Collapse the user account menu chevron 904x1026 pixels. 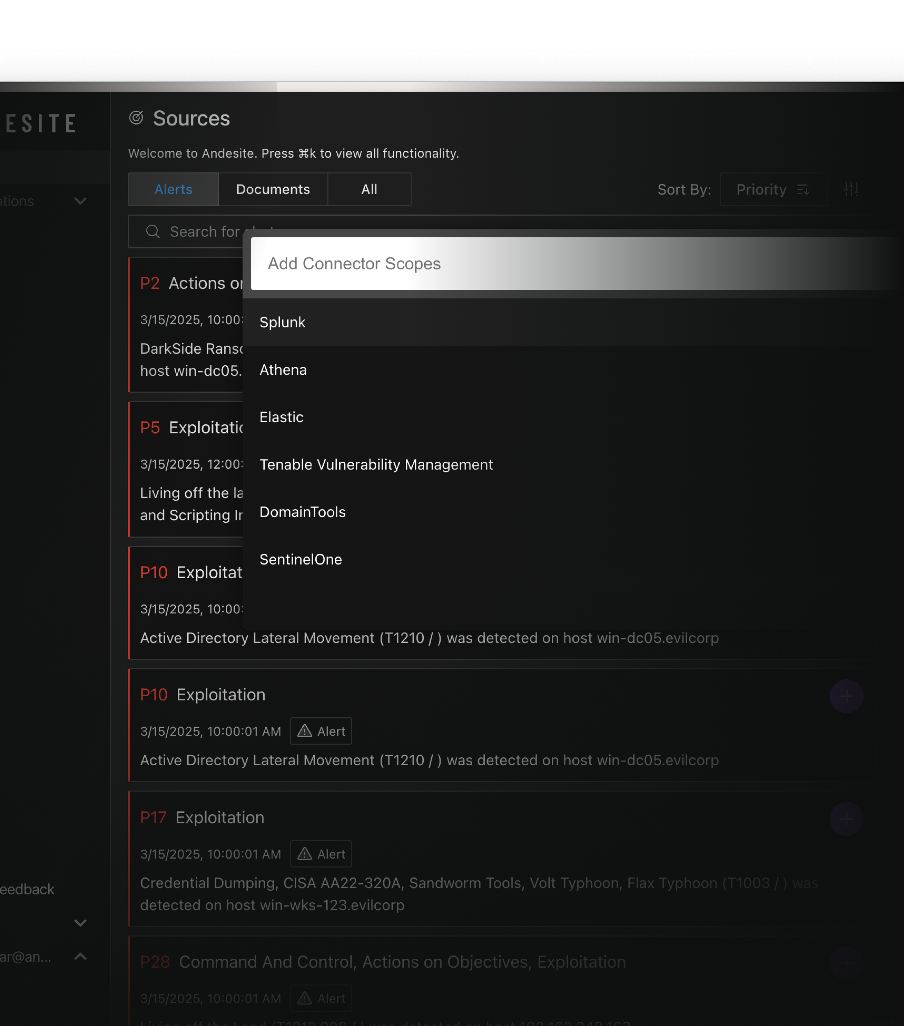(80, 956)
